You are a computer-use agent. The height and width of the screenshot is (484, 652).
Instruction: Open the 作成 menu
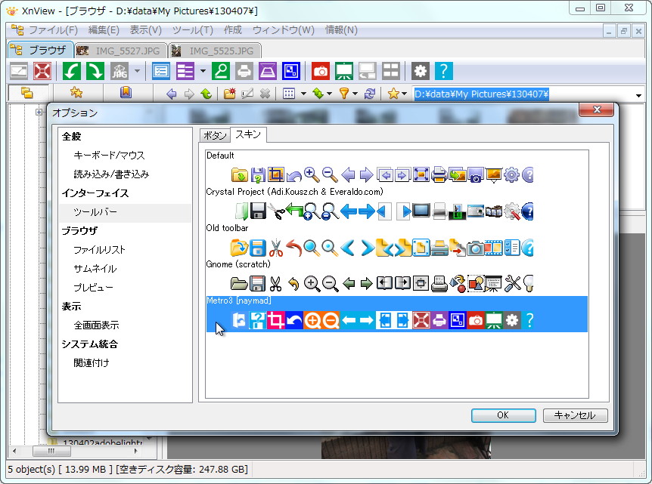233,30
